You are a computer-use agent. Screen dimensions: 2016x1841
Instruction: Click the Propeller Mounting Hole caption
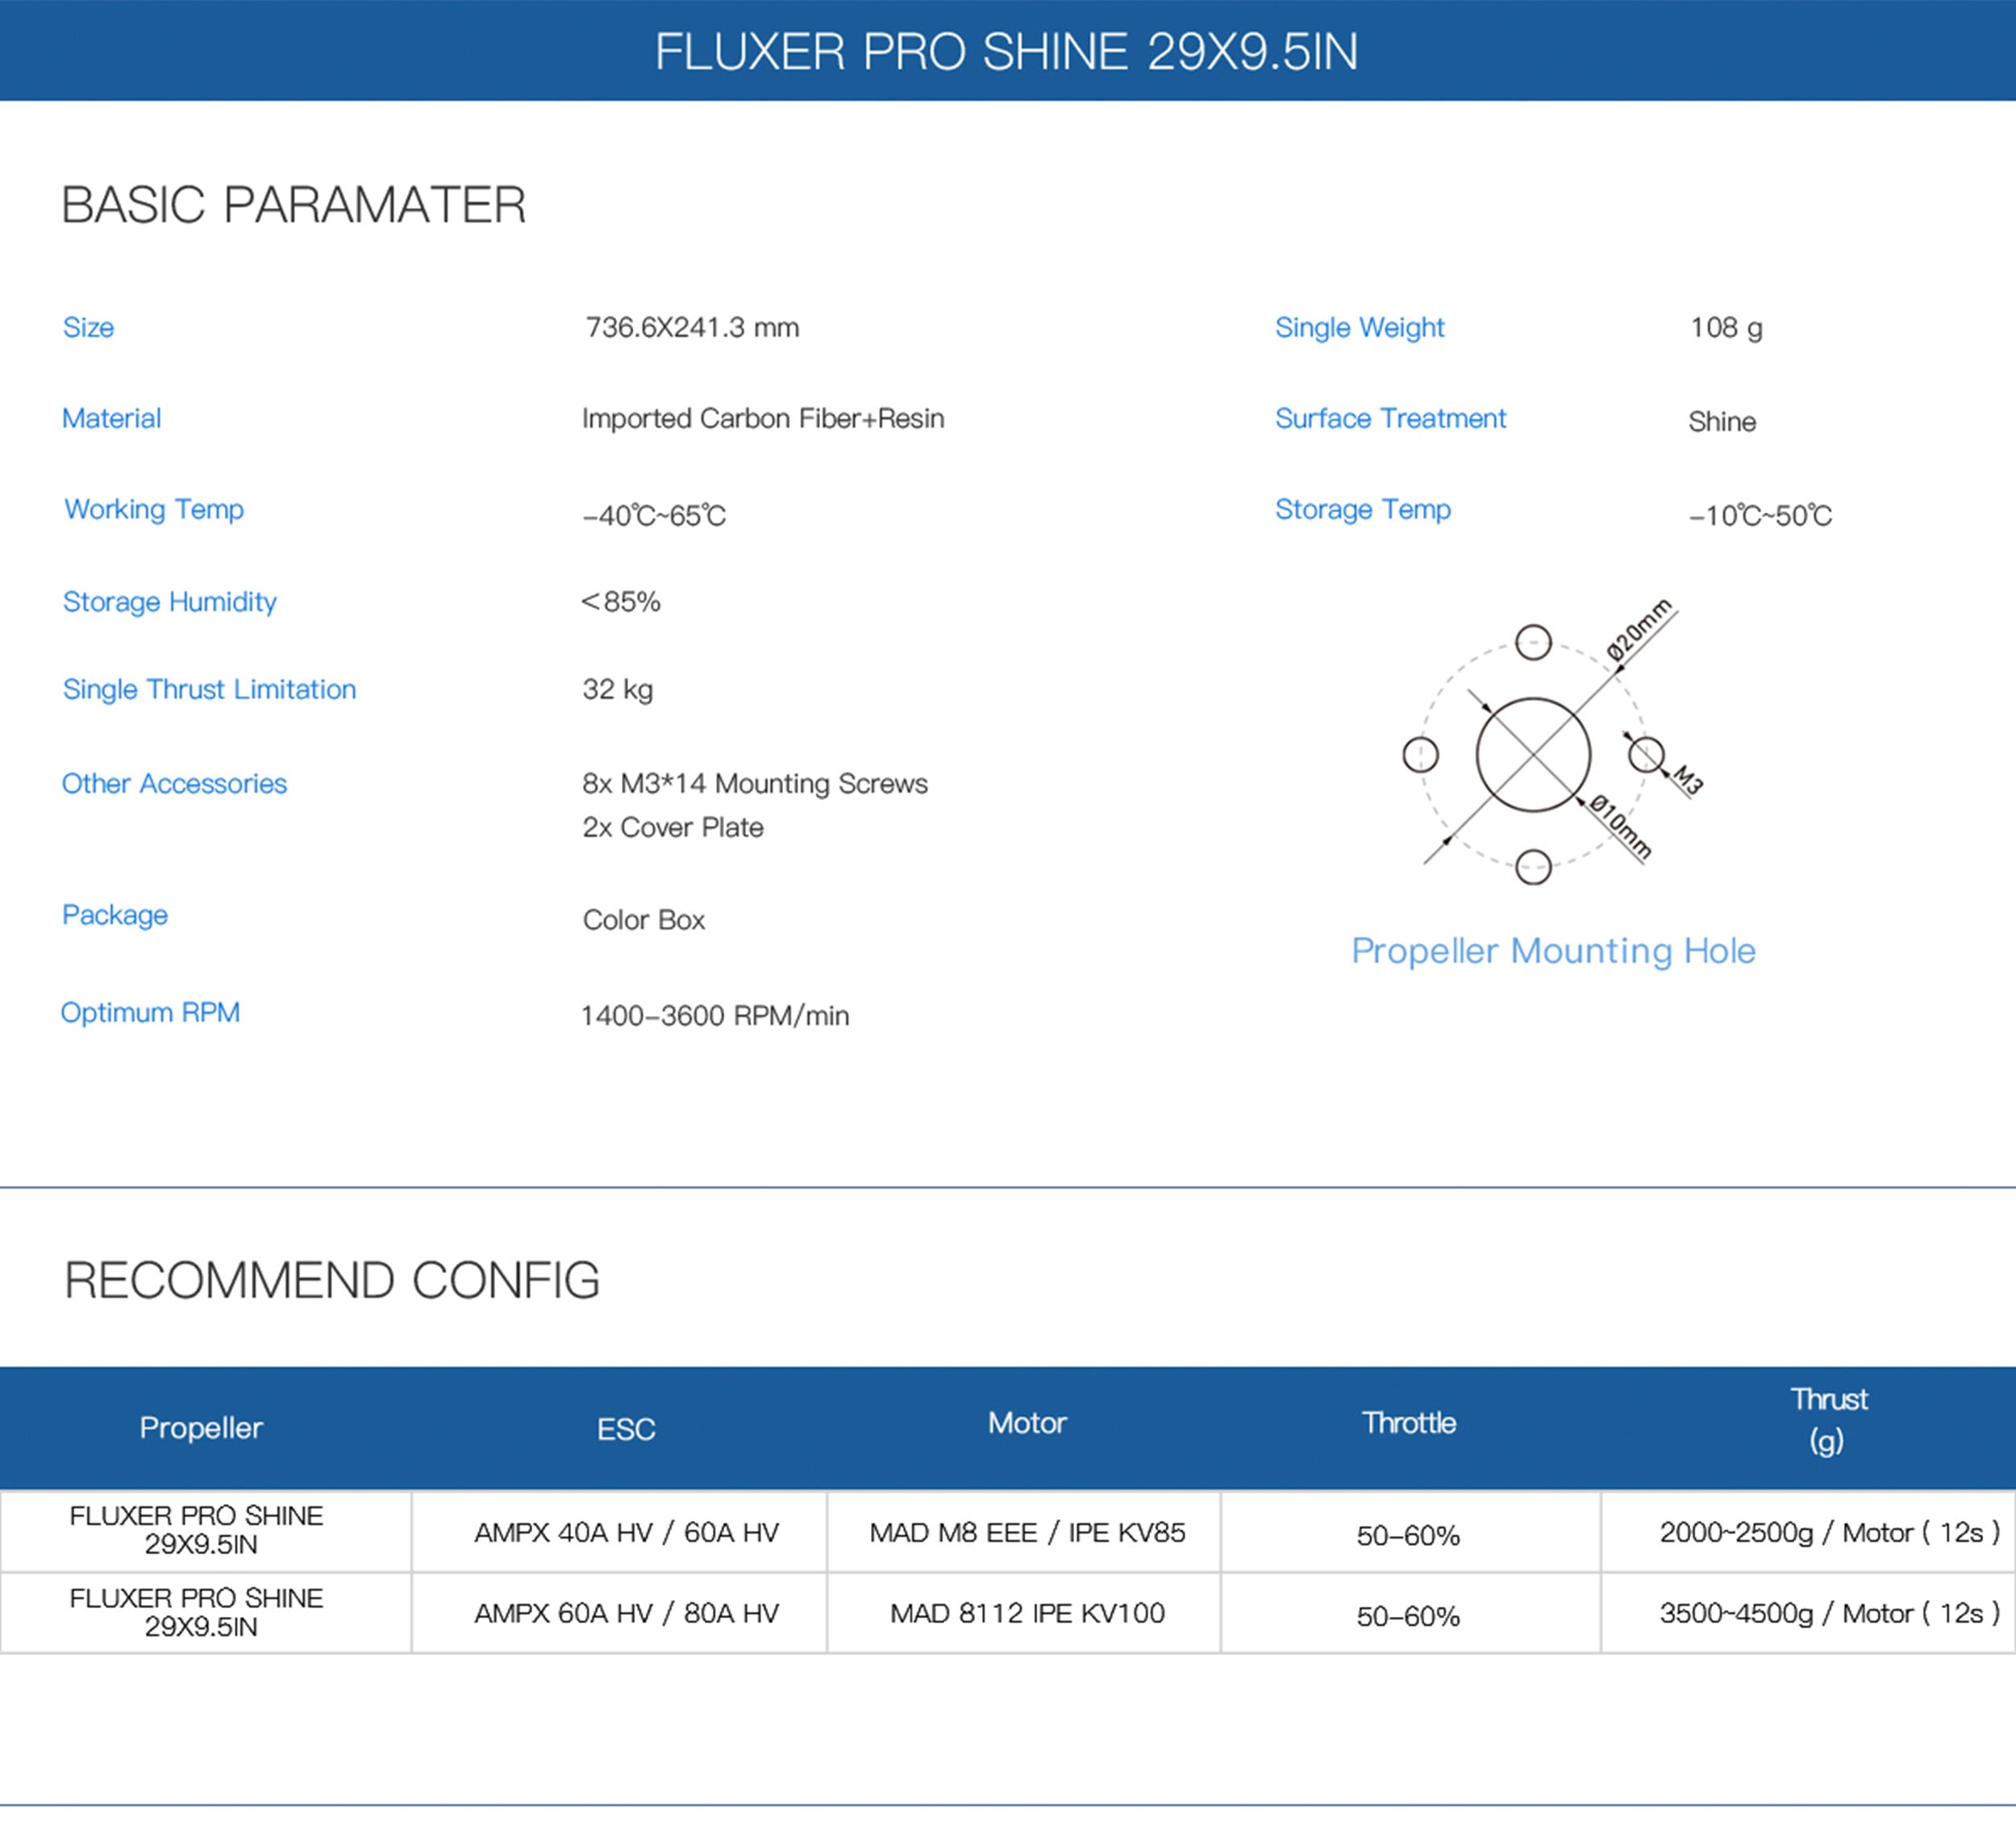click(1552, 950)
